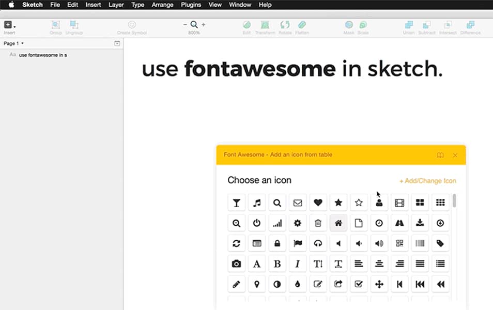Select the envelope icon
The height and width of the screenshot is (310, 493).
[x=298, y=202]
